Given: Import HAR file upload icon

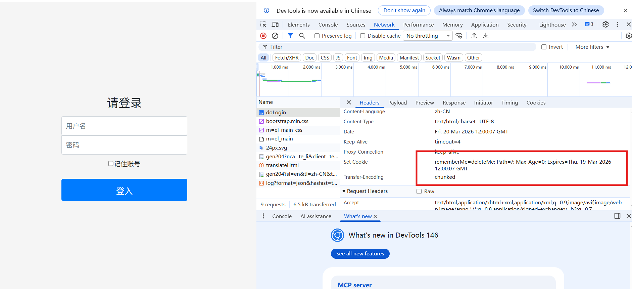Looking at the screenshot, I should point(474,36).
